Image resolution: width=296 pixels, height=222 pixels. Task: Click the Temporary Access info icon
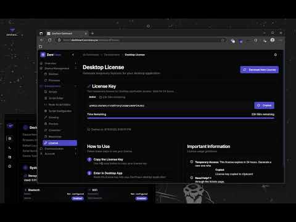192,162
